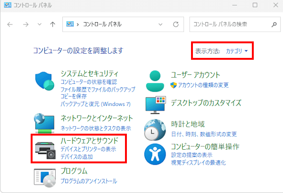This screenshot has height=193, width=283.
Task: Go up one level with up arrow
Action: 52,24
